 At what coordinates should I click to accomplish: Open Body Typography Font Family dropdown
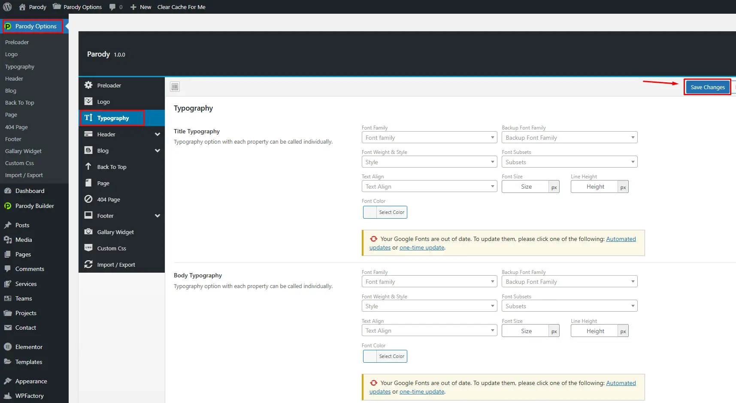click(429, 282)
